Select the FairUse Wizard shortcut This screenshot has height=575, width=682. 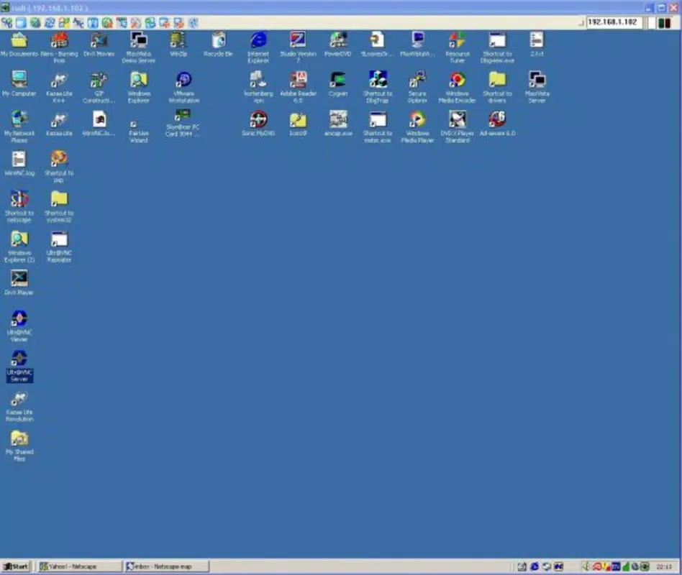coord(138,131)
